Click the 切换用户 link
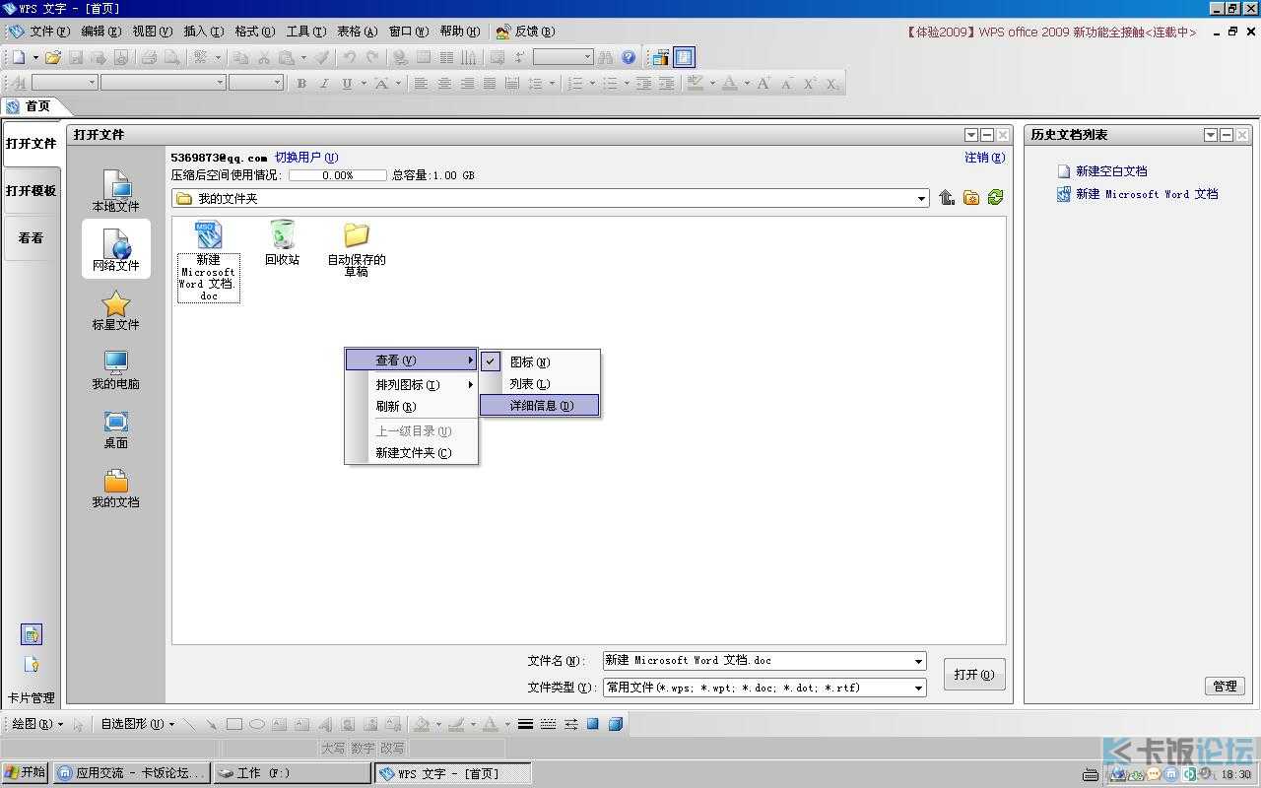This screenshot has height=788, width=1261. point(306,158)
